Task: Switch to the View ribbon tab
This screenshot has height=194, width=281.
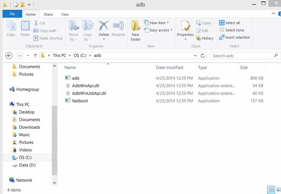Action: pyautogui.click(x=65, y=14)
